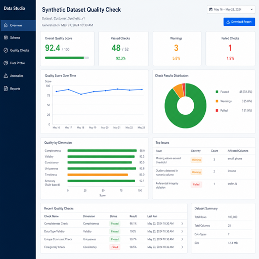This screenshot has height=259, width=259.
Task: Click the download icon on Download Report
Action: 228,22
